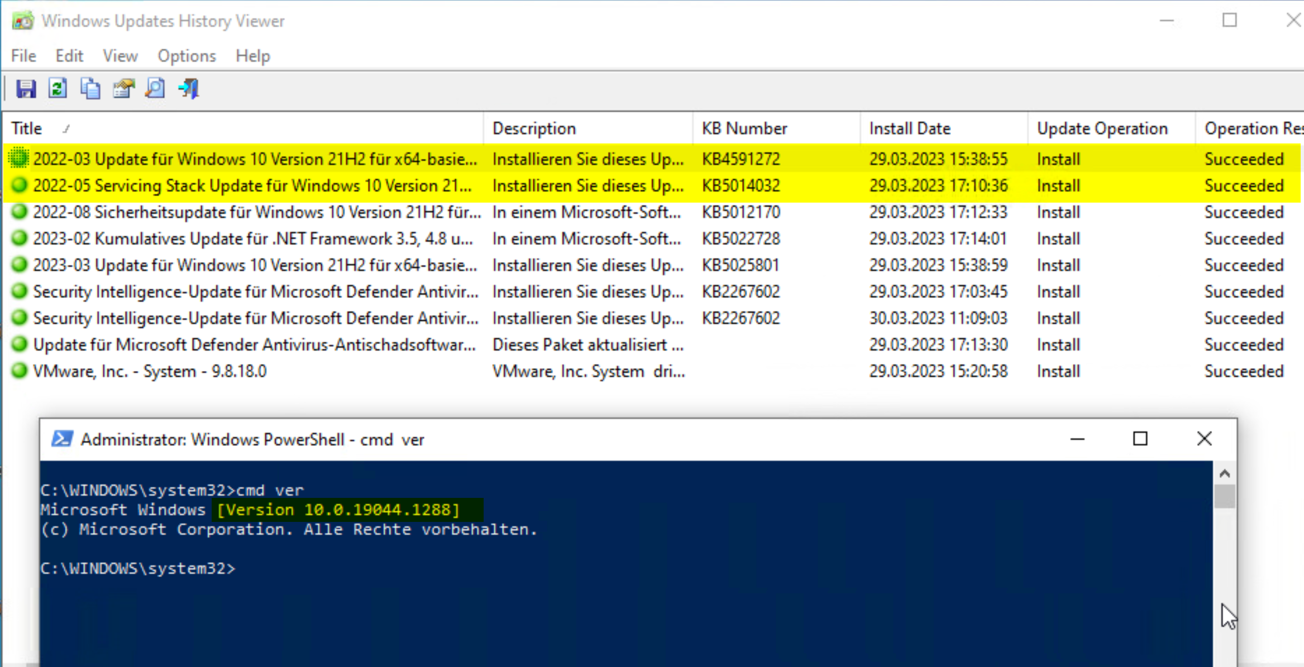Click the KB5025801 cell
Viewport: 1304px width, 667px height.
(x=741, y=265)
